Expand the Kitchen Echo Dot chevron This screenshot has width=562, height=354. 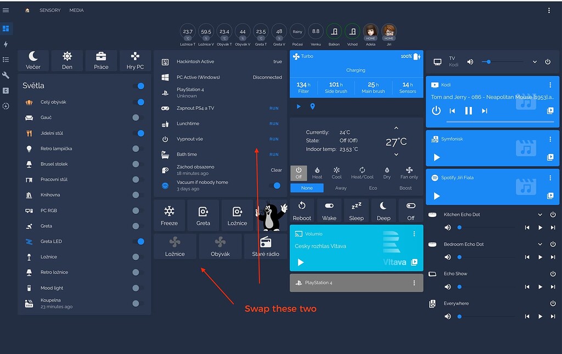click(540, 215)
